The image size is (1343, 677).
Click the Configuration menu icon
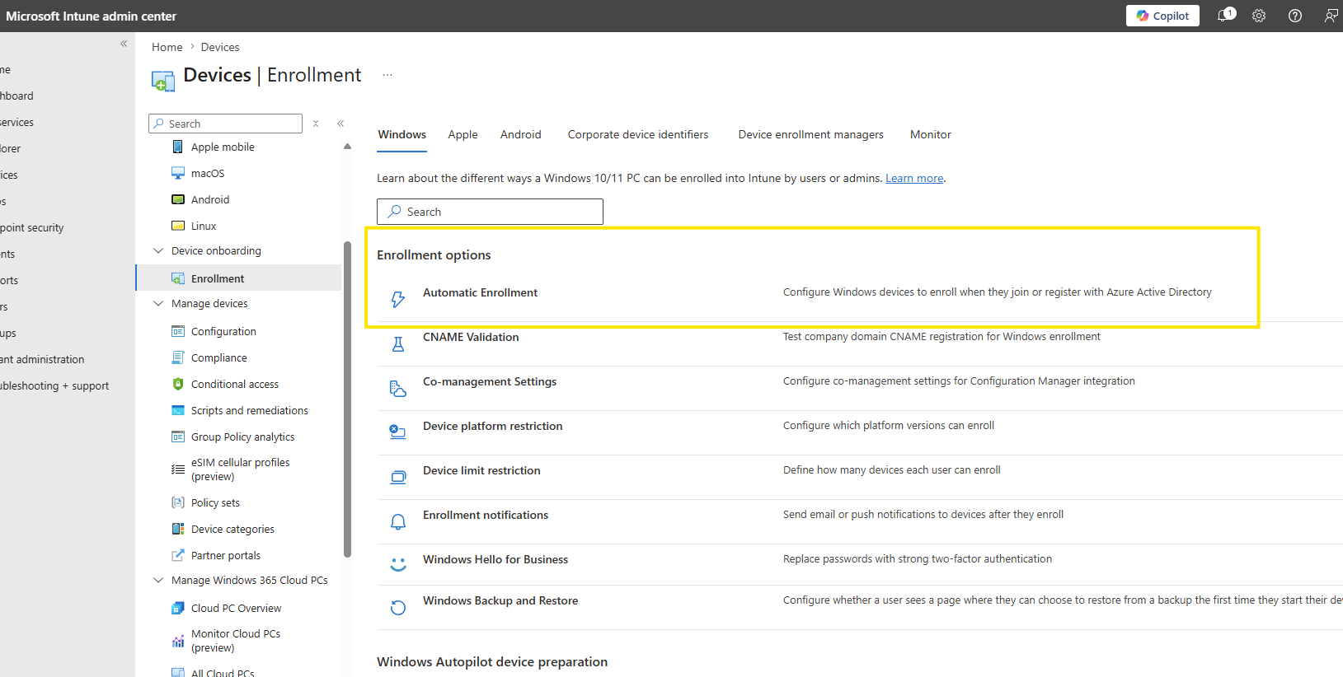point(177,331)
